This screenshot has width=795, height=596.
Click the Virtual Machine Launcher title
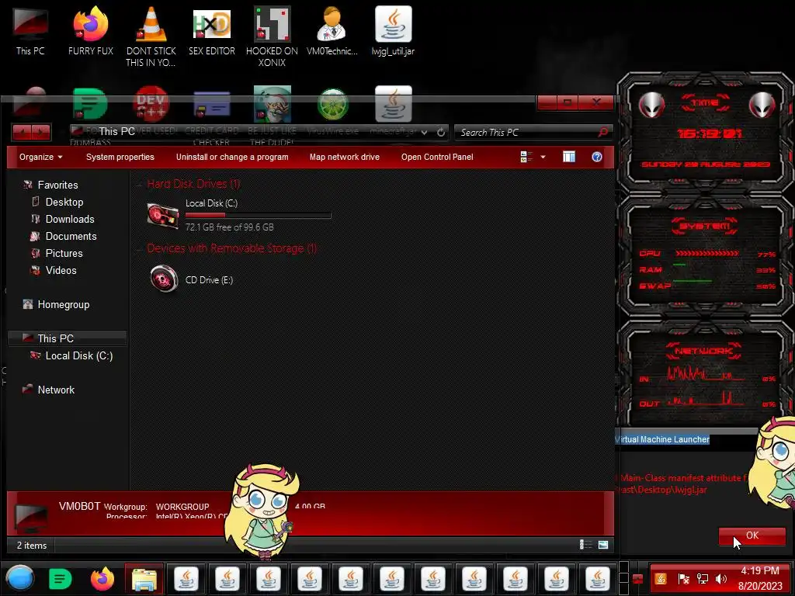click(x=662, y=439)
